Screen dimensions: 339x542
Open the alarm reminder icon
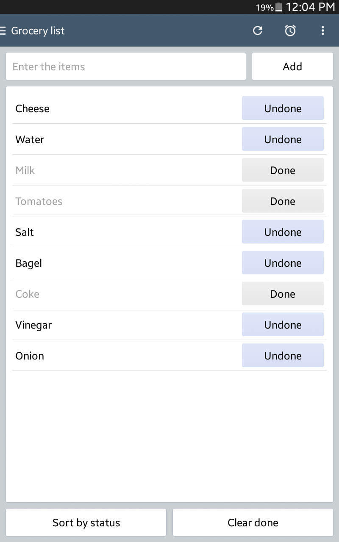point(290,30)
